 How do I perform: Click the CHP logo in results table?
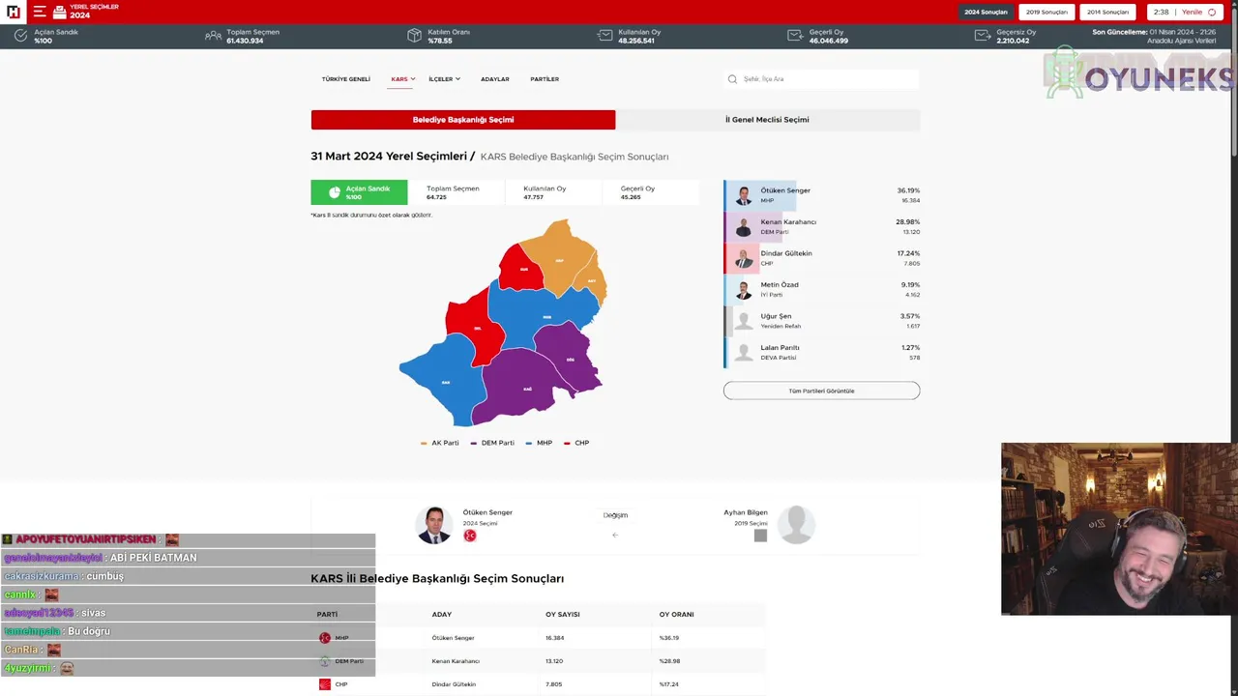325,684
